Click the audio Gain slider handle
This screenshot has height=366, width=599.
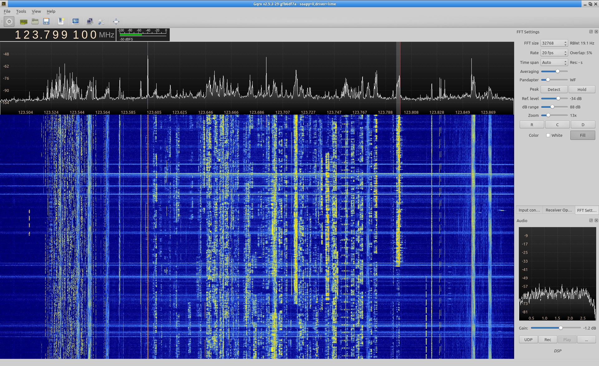[561, 328]
